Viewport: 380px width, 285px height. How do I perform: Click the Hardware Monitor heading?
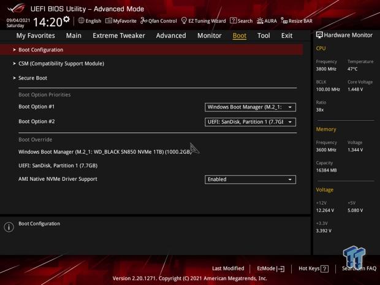click(348, 35)
